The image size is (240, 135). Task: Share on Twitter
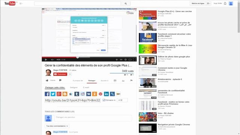(x=53, y=94)
